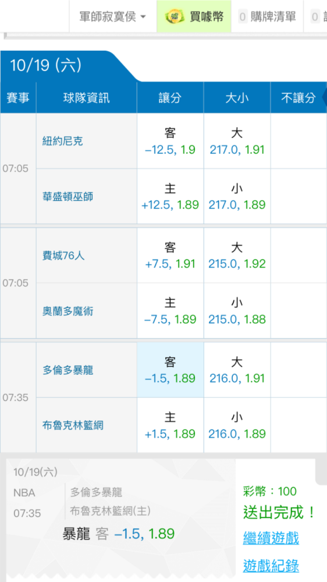Select under 215.0 at 1.88 odds

[x=237, y=311]
